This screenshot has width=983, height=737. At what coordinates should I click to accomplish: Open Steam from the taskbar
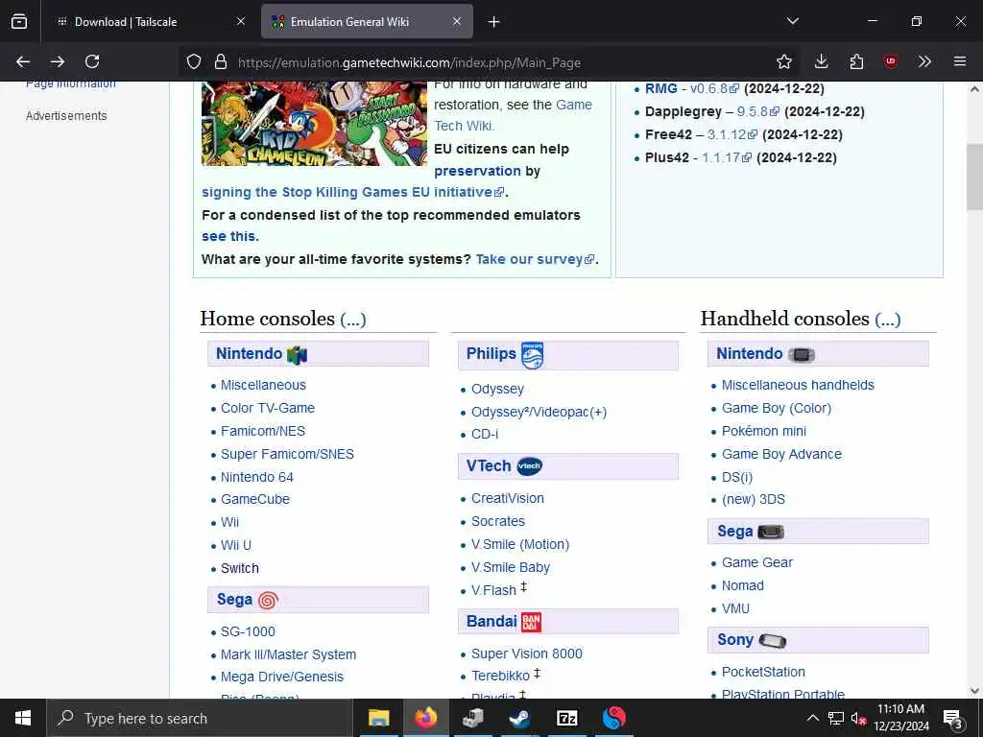tap(519, 718)
